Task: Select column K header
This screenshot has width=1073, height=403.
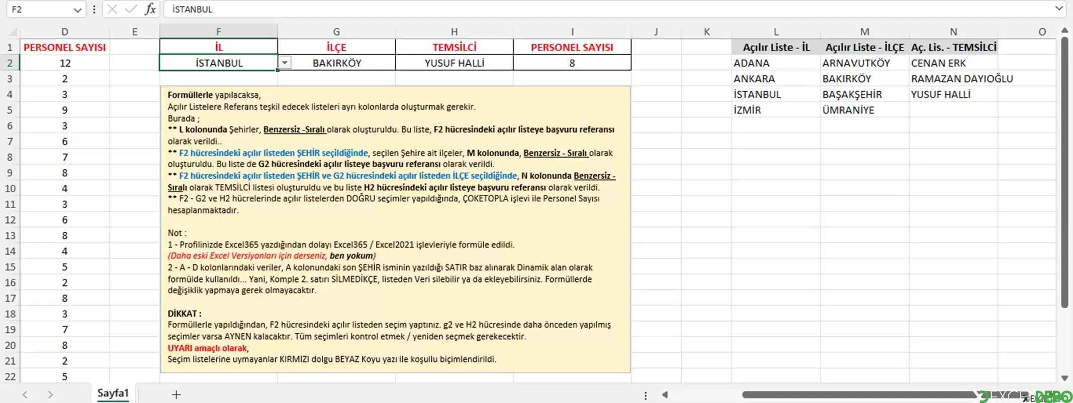Action: [706, 32]
